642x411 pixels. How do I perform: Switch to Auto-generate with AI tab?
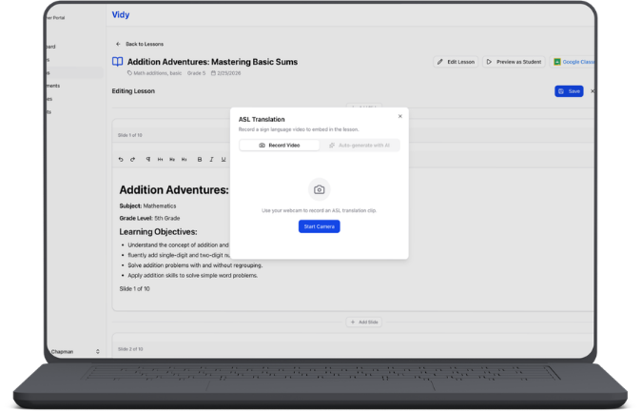(360, 146)
